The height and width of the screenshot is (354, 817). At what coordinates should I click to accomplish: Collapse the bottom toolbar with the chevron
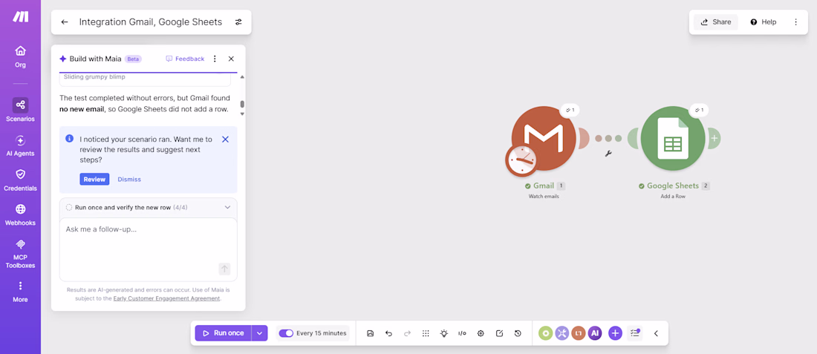[656, 333]
